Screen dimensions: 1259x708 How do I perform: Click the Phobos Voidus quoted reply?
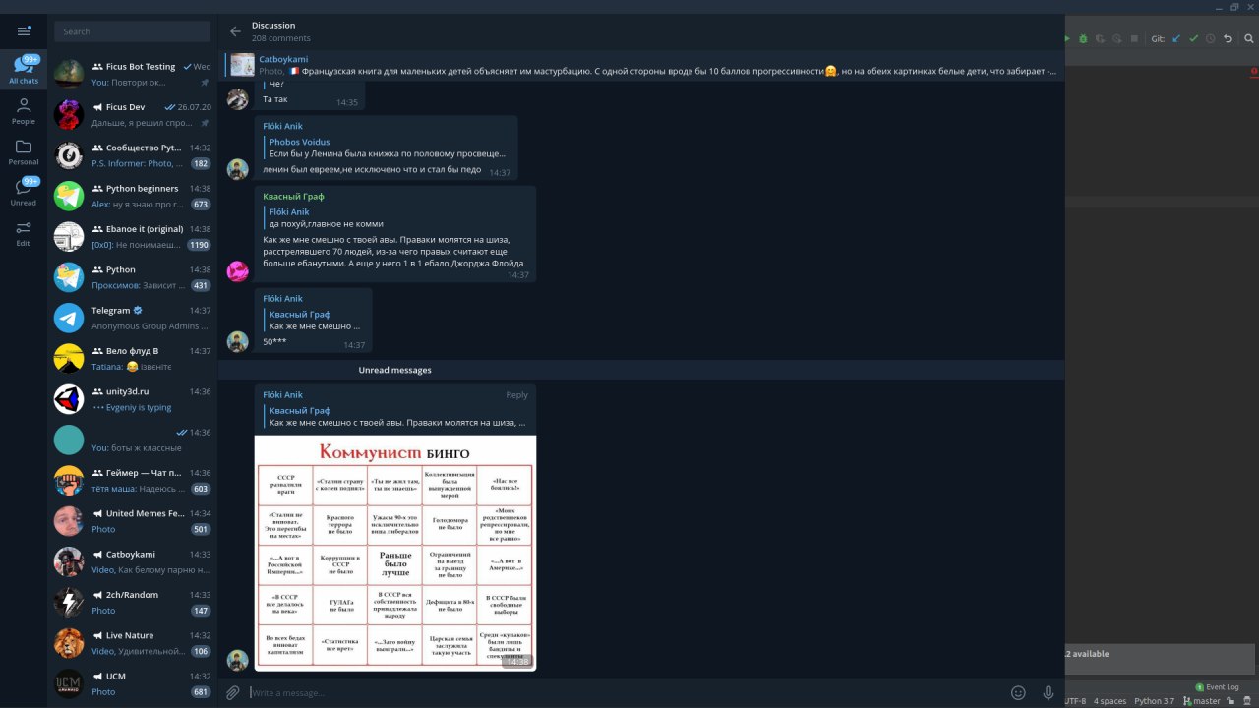click(x=388, y=147)
